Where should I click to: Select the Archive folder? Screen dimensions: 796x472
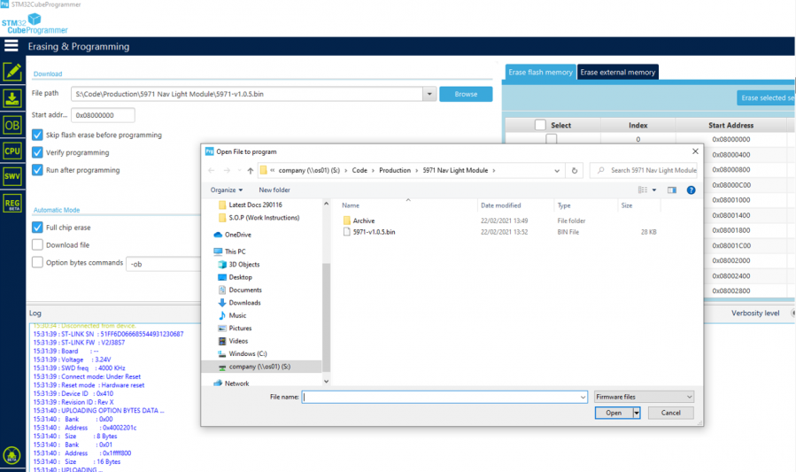(364, 221)
